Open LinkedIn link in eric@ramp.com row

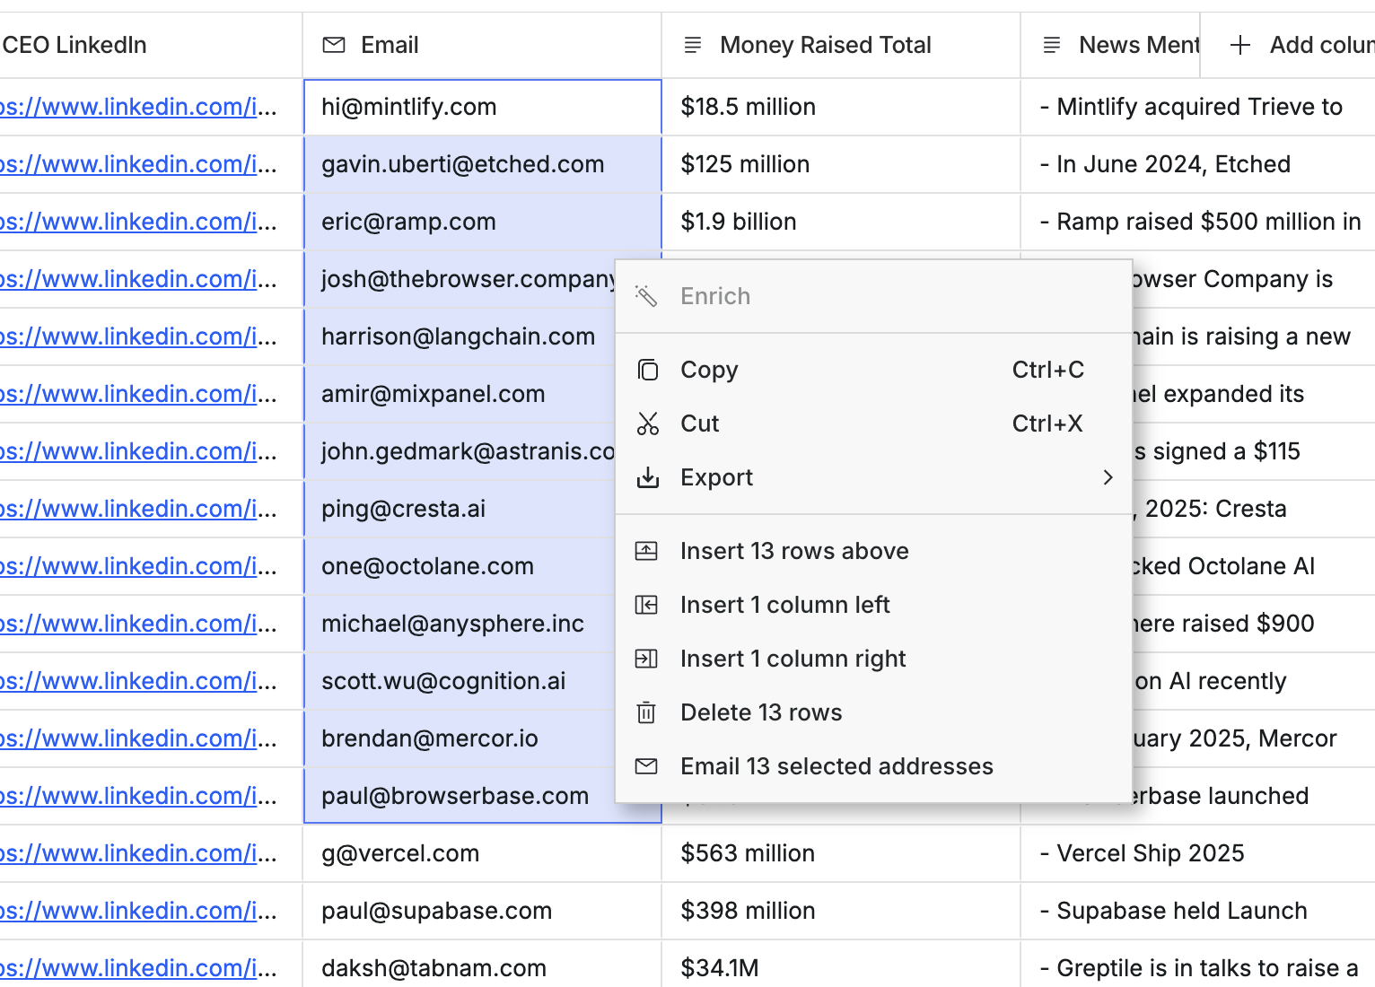138,222
